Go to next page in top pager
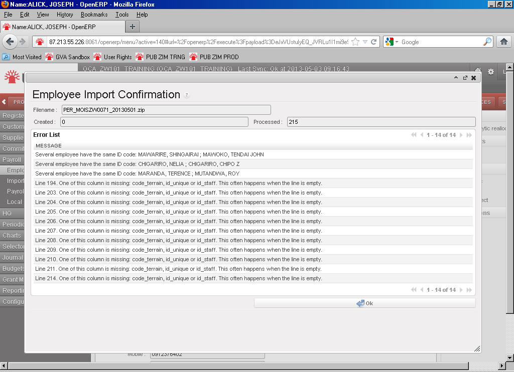 point(461,135)
